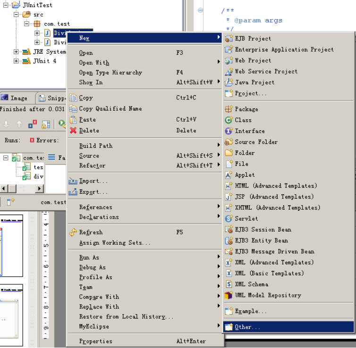The width and height of the screenshot is (356, 348).
Task: Collapse the src folder node
Action: (x=16, y=15)
